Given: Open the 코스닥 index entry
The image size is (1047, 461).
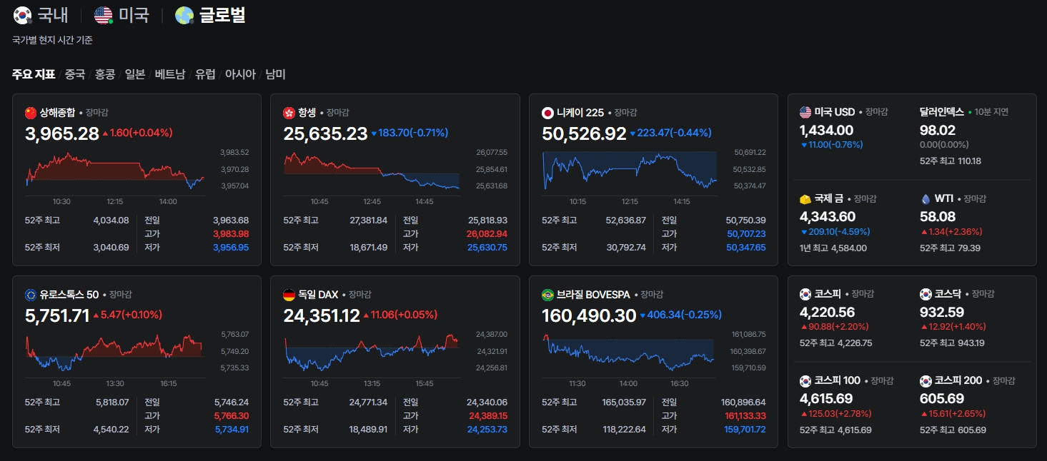Looking at the screenshot, I should pyautogui.click(x=948, y=294).
